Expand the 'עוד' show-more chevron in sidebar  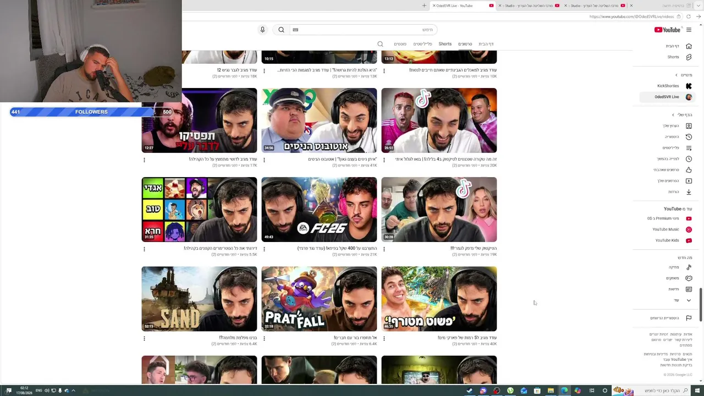coord(689,300)
